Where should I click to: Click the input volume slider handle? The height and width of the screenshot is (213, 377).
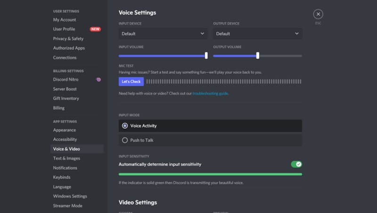(x=206, y=56)
